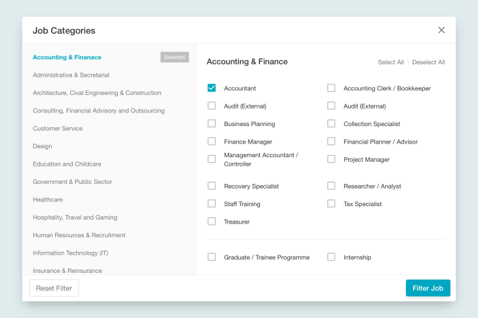Viewport: 478px width, 318px height.
Task: Uncheck the Accountant checkbox
Action: tap(211, 88)
